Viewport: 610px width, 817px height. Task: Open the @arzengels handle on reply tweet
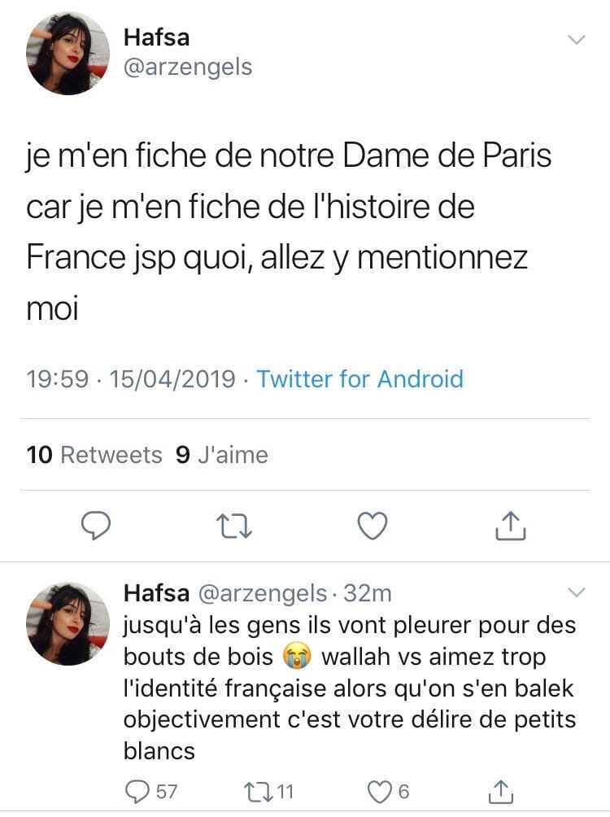click(x=263, y=594)
